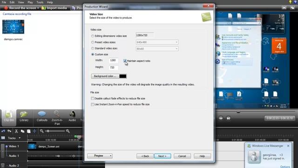Click the Copy icon in timeline toolbar
298x168 pixels.
tap(22, 131)
